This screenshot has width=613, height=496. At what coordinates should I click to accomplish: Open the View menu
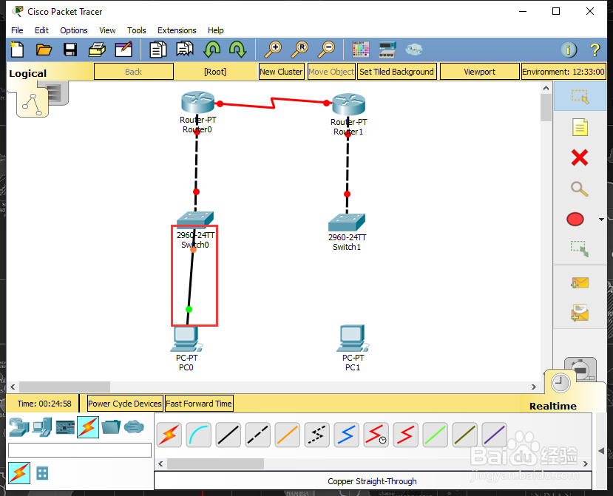tap(107, 30)
